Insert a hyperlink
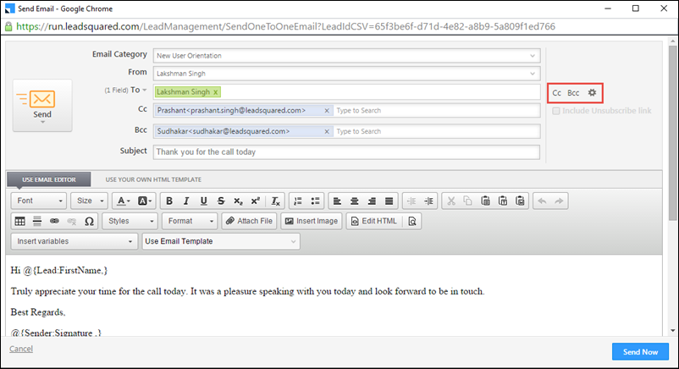This screenshot has width=679, height=369. (54, 221)
